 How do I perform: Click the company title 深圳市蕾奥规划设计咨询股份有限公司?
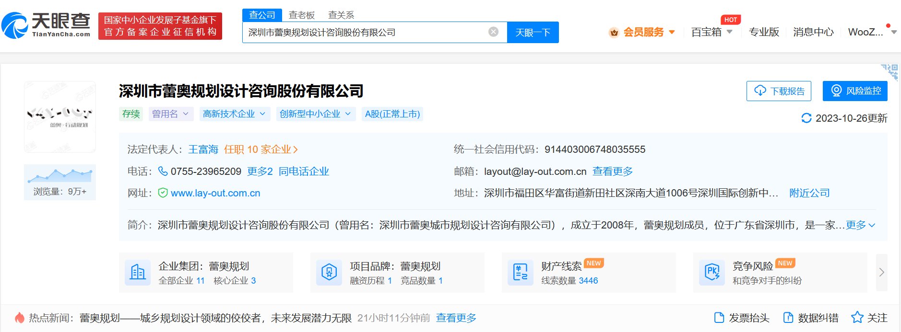241,91
